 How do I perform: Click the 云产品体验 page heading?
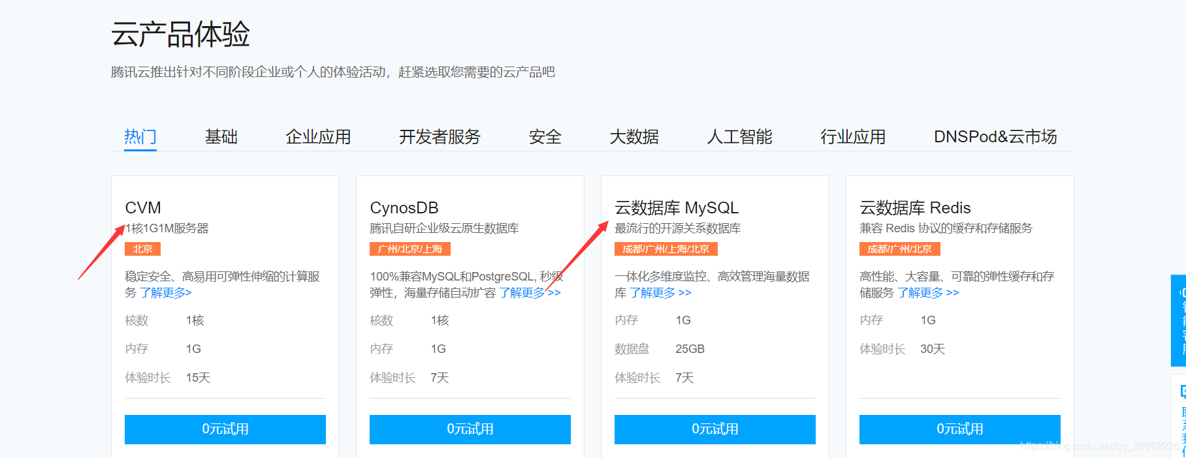(180, 34)
